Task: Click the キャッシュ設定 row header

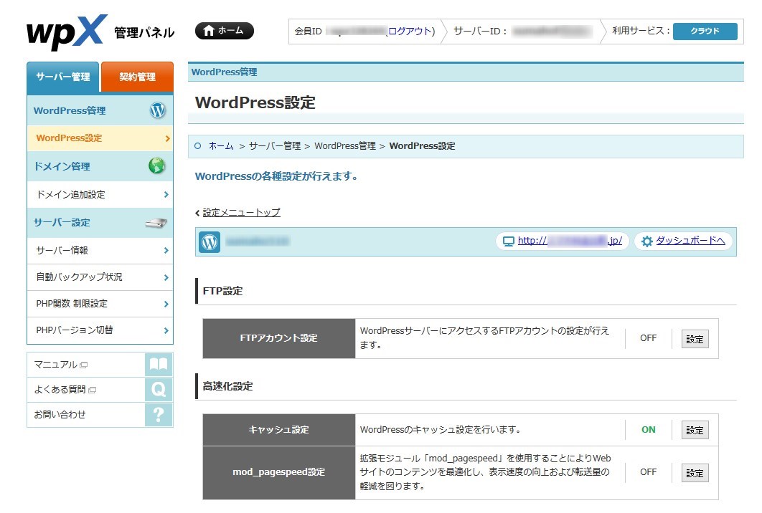Action: point(279,429)
